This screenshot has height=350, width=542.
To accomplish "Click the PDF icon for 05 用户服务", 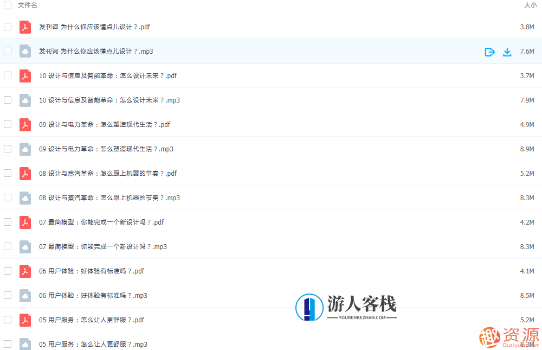I will point(25,320).
